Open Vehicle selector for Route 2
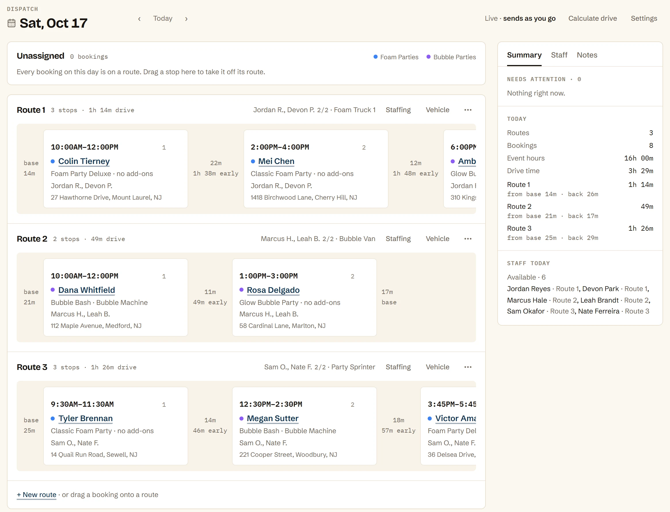670x512 pixels. [x=437, y=239]
